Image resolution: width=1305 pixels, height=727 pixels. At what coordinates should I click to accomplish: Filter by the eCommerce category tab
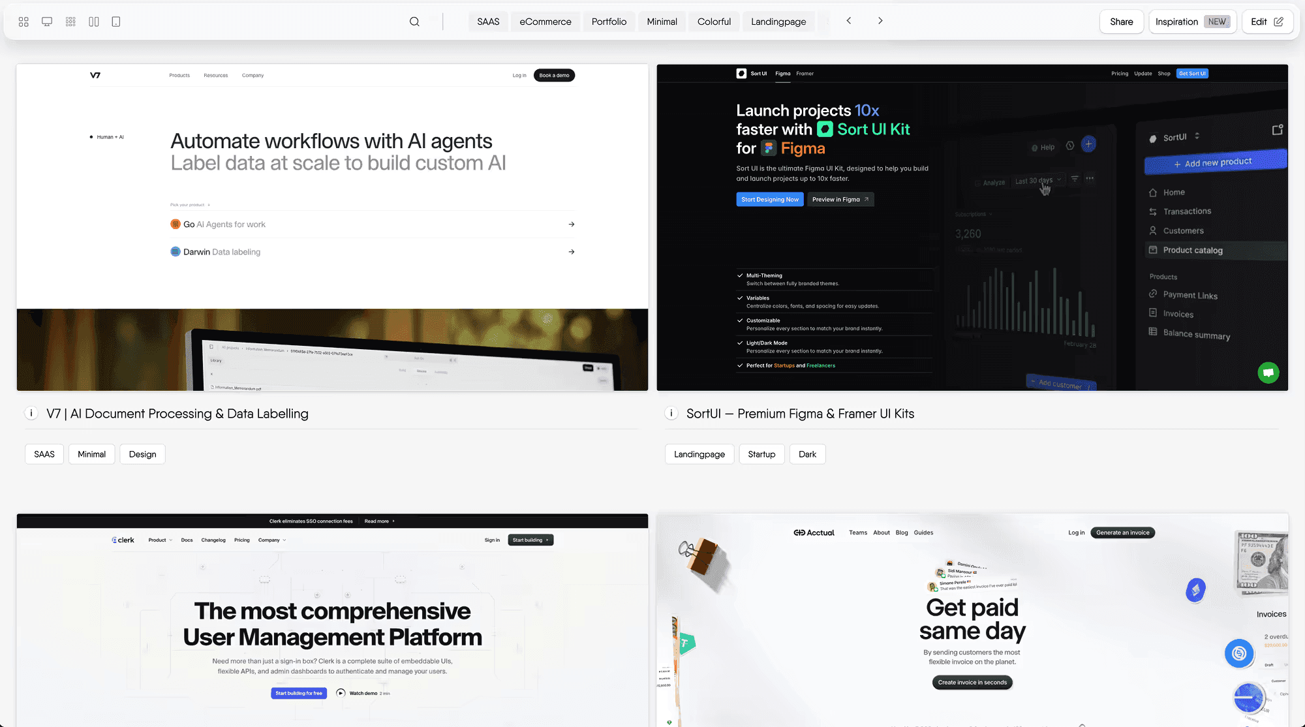point(545,22)
